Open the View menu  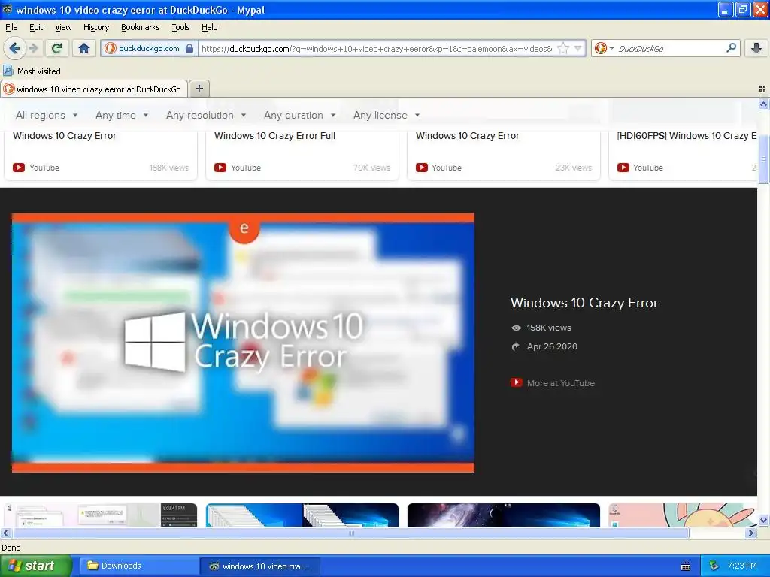(x=63, y=27)
